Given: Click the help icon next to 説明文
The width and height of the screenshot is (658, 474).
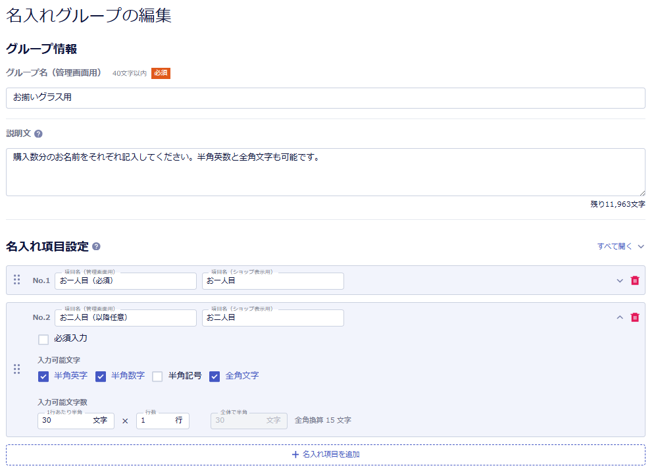Looking at the screenshot, I should (38, 134).
